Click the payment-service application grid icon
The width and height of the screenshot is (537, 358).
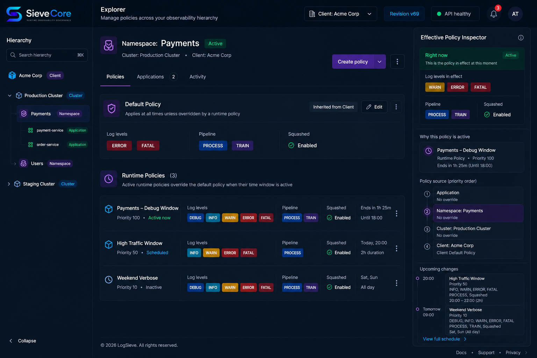coord(30,130)
